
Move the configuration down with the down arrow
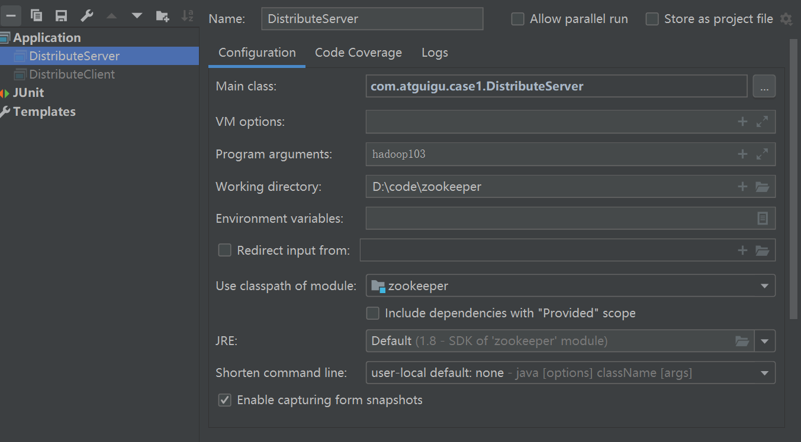click(137, 15)
